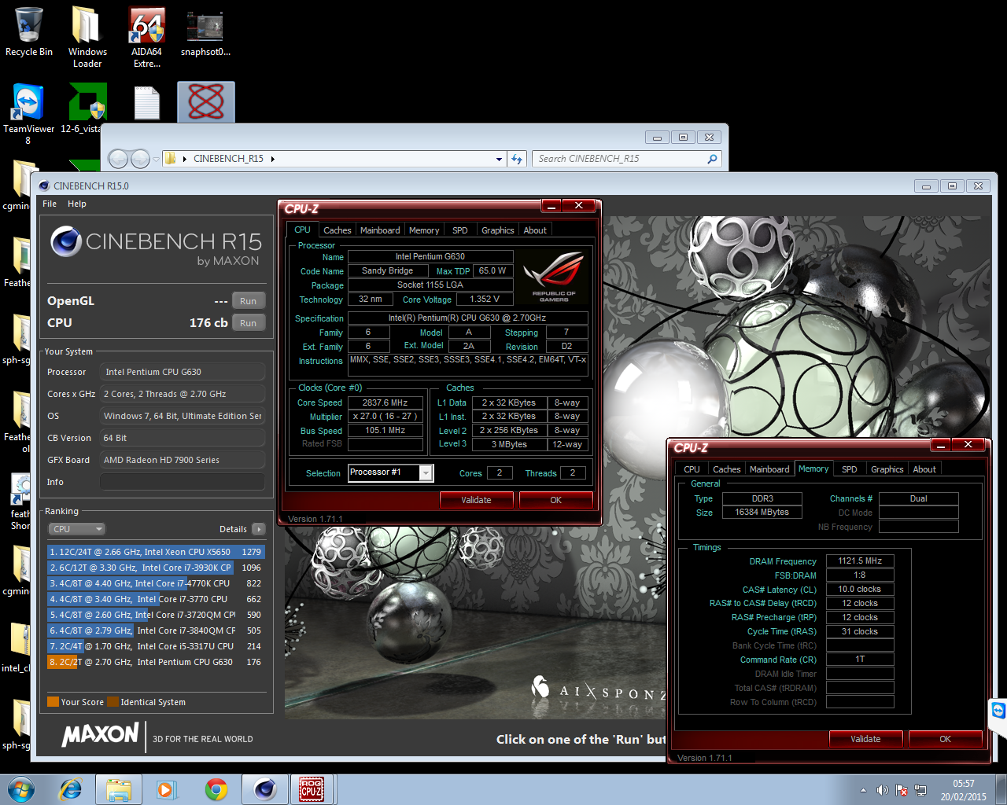Open Graphics tab in Memory CPU-Z window
The image size is (1007, 805).
(x=887, y=469)
